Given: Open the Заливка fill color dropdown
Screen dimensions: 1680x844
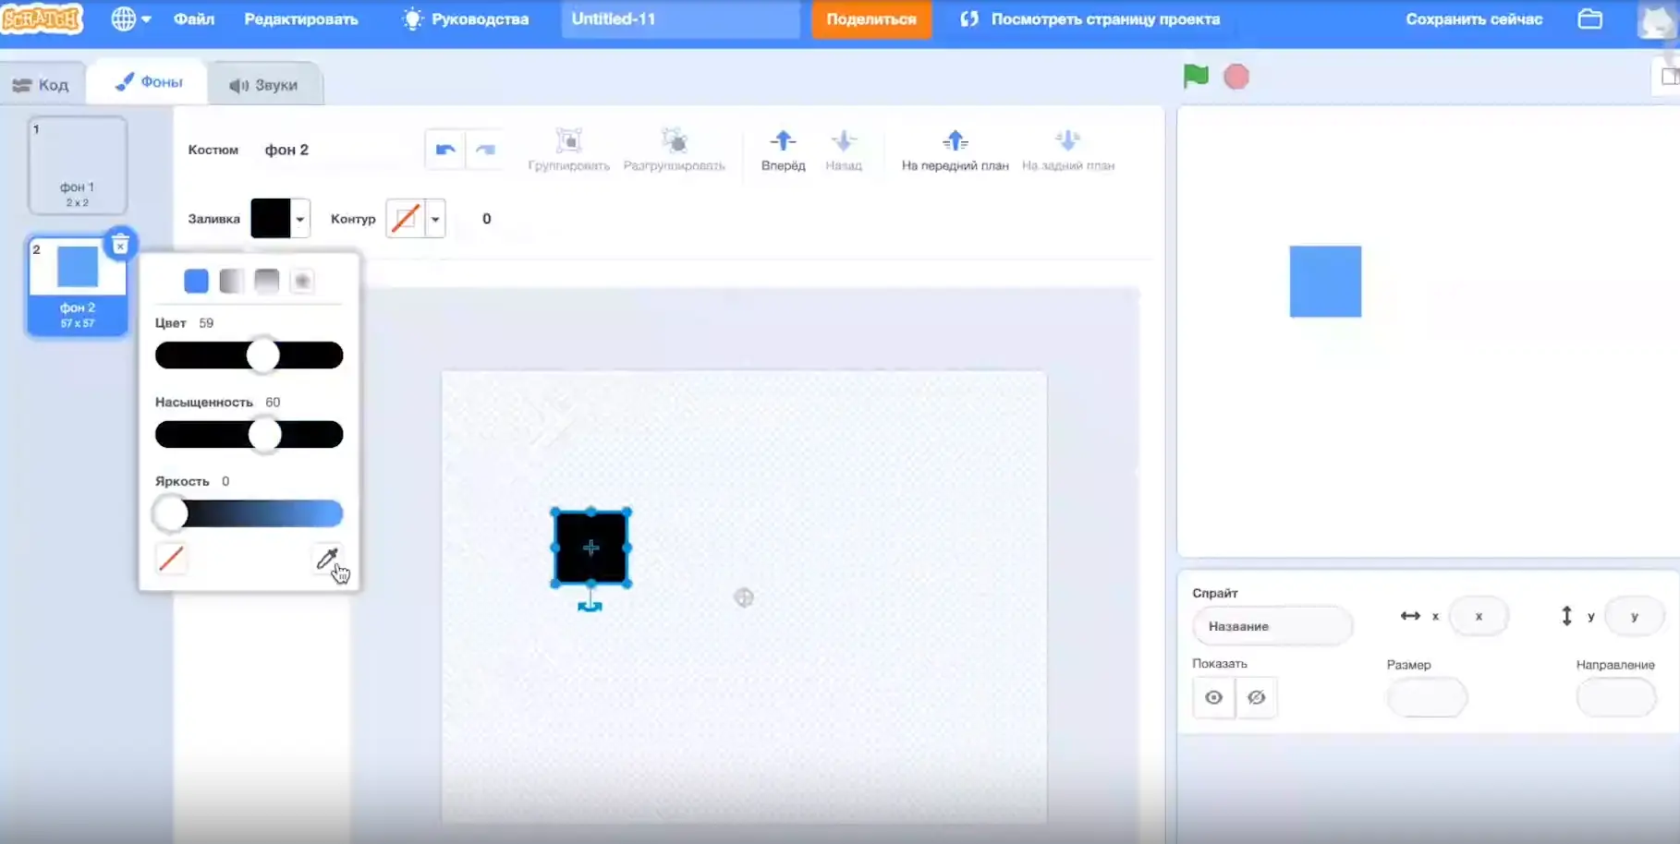Looking at the screenshot, I should click(280, 219).
